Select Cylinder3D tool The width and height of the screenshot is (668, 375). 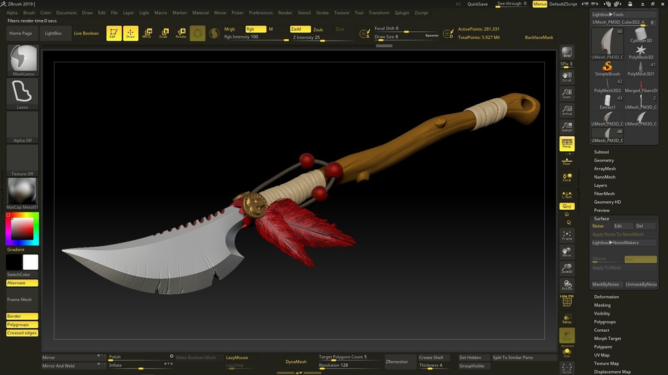(x=641, y=35)
